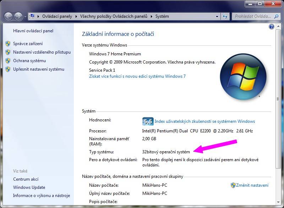Click shield icon next to Správce zařízení

[8, 44]
